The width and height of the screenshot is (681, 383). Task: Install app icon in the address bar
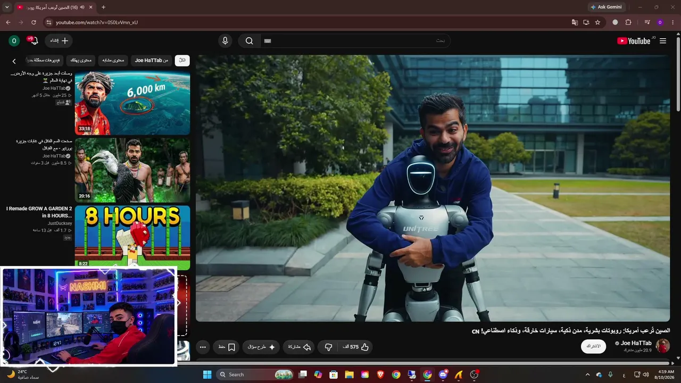click(x=586, y=22)
